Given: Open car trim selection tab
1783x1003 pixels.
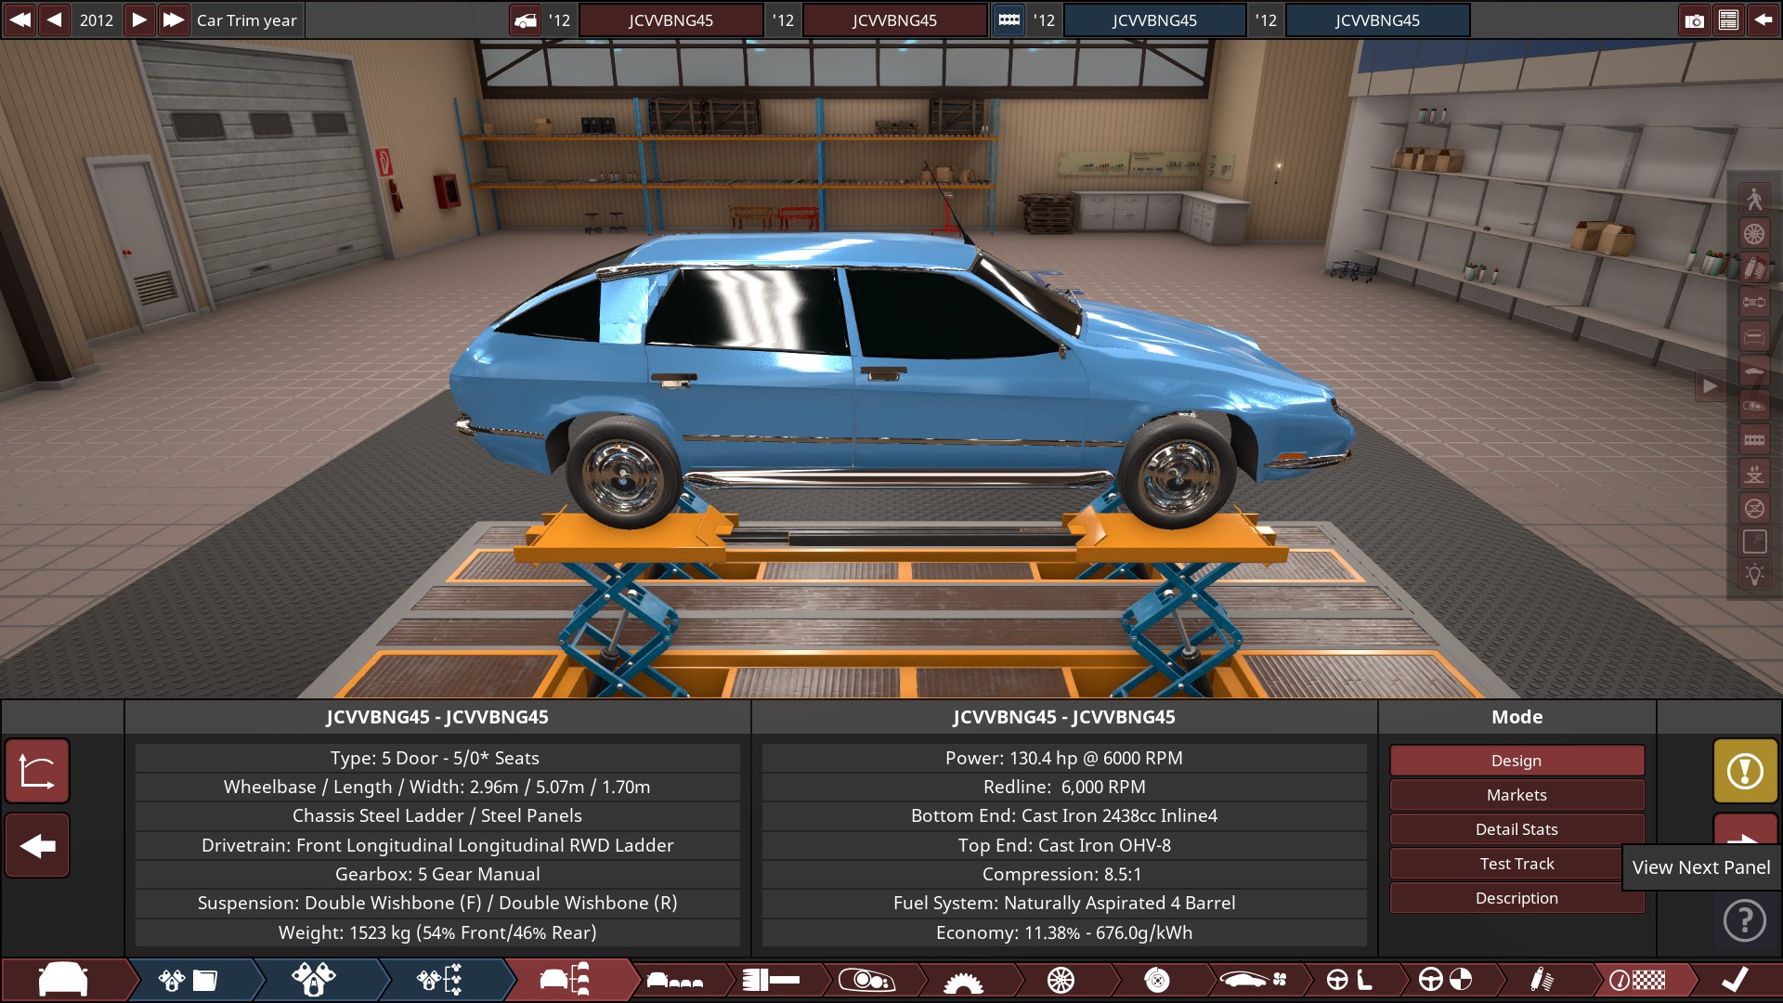Looking at the screenshot, I should (566, 980).
